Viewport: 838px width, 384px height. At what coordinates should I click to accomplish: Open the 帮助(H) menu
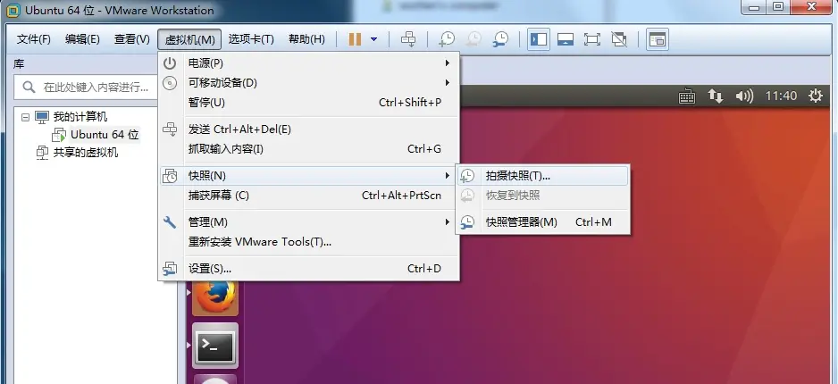click(x=306, y=39)
